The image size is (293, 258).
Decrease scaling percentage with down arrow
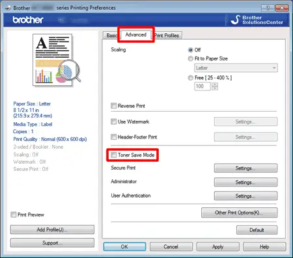[x=215, y=88]
